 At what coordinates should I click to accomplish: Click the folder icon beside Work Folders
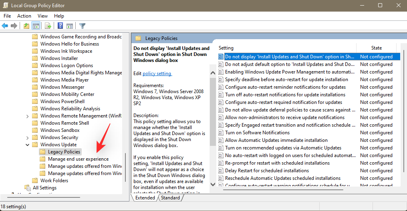click(35, 181)
